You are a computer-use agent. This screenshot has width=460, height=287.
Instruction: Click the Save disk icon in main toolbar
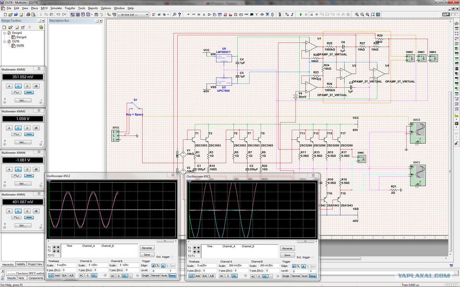pos(21,15)
